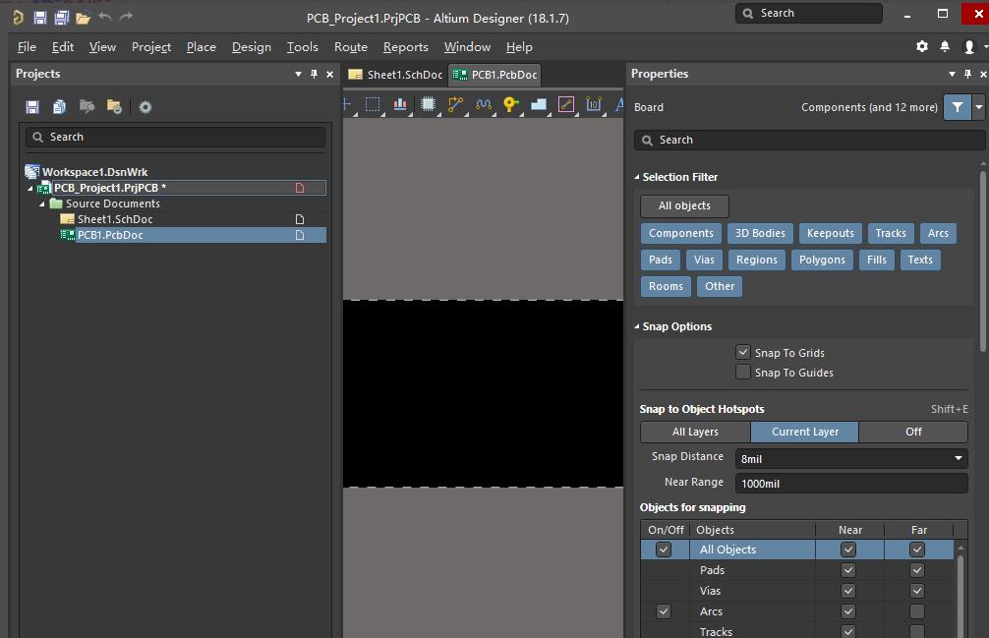
Task: Open Snap Distance dropdown
Action: click(x=959, y=458)
